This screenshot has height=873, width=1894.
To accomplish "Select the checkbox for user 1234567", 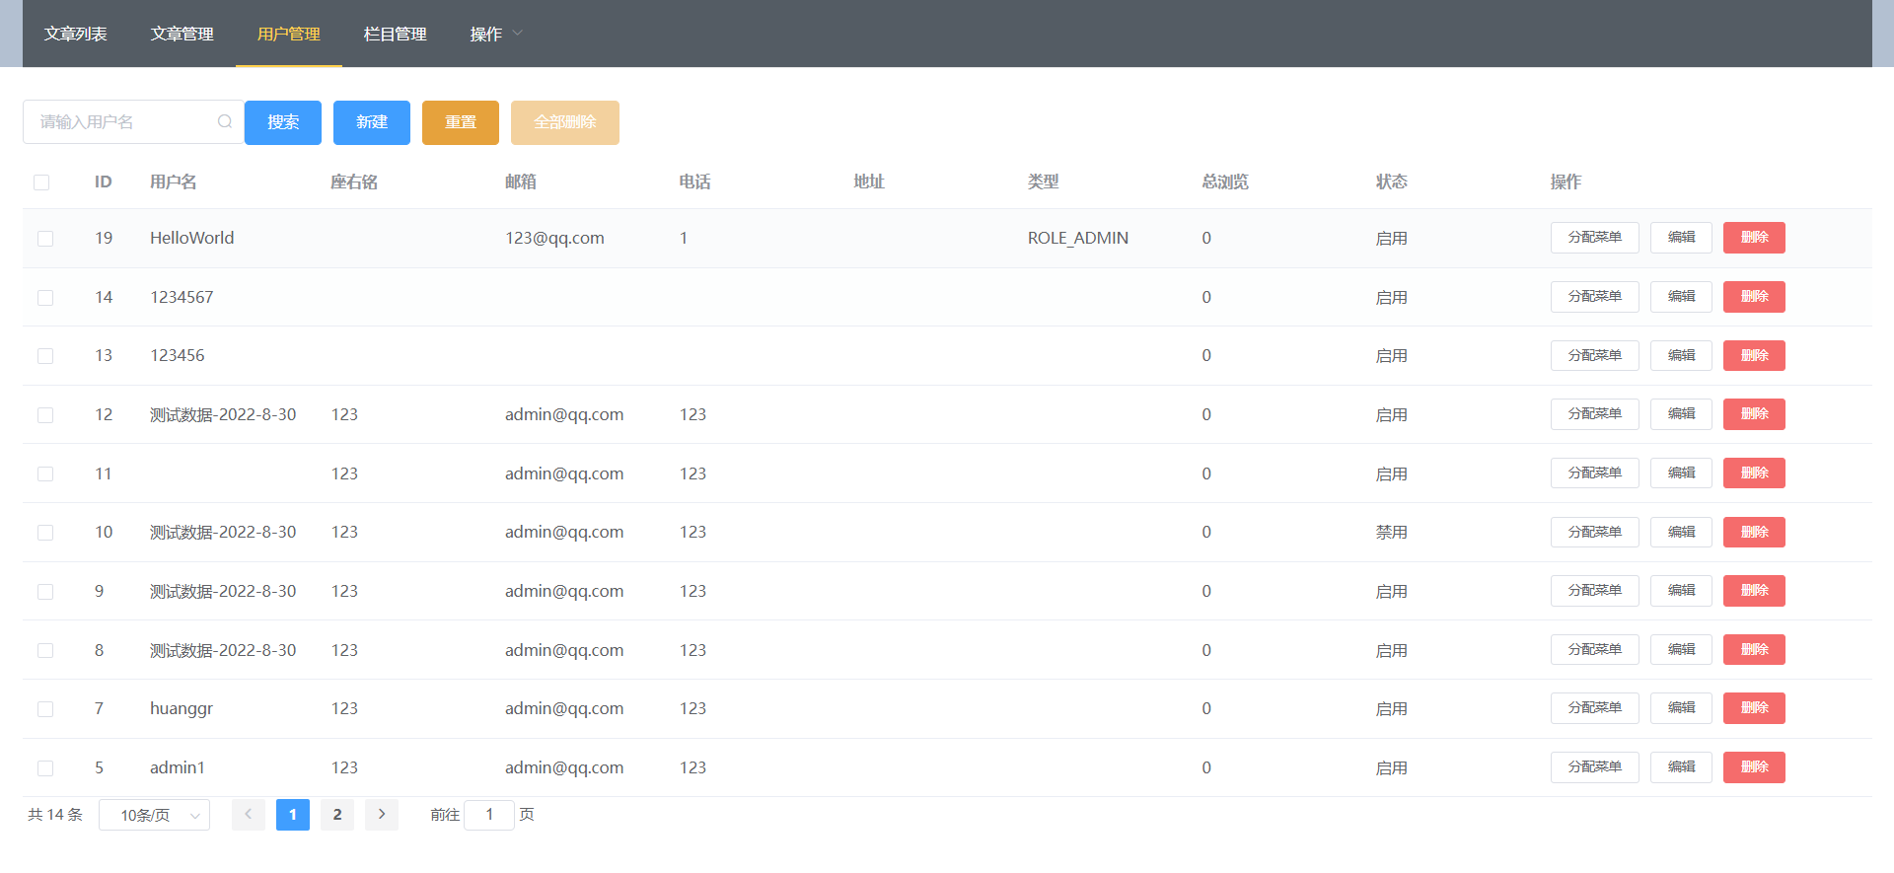I will 45,298.
